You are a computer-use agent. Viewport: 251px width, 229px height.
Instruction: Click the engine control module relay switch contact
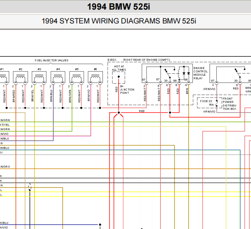point(169,73)
